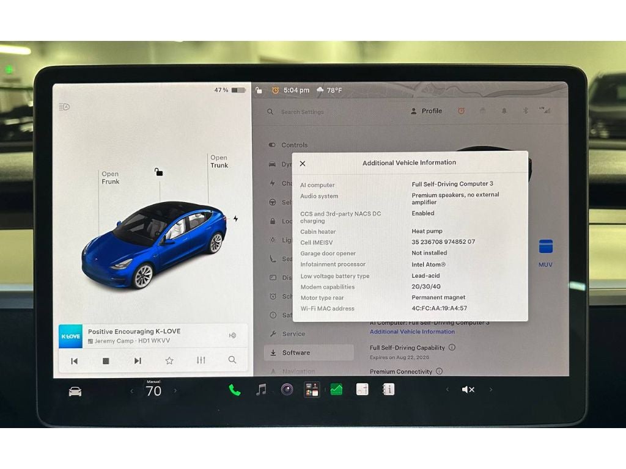
Task: Open the Service settings menu
Action: tap(293, 334)
